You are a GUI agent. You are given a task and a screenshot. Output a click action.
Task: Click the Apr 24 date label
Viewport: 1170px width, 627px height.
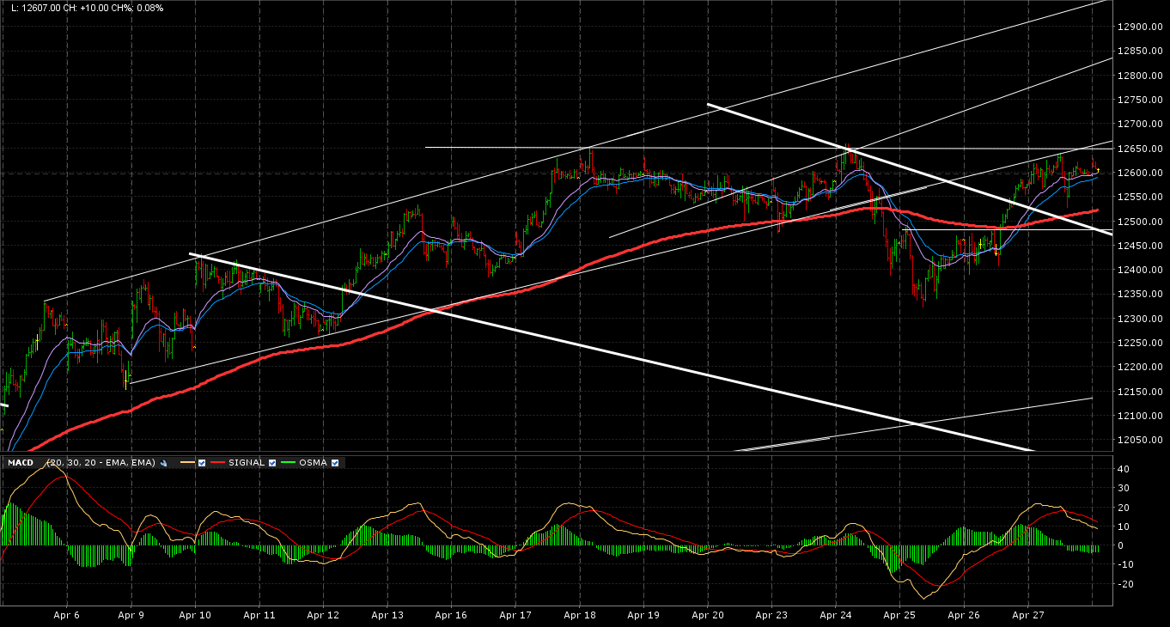click(836, 615)
